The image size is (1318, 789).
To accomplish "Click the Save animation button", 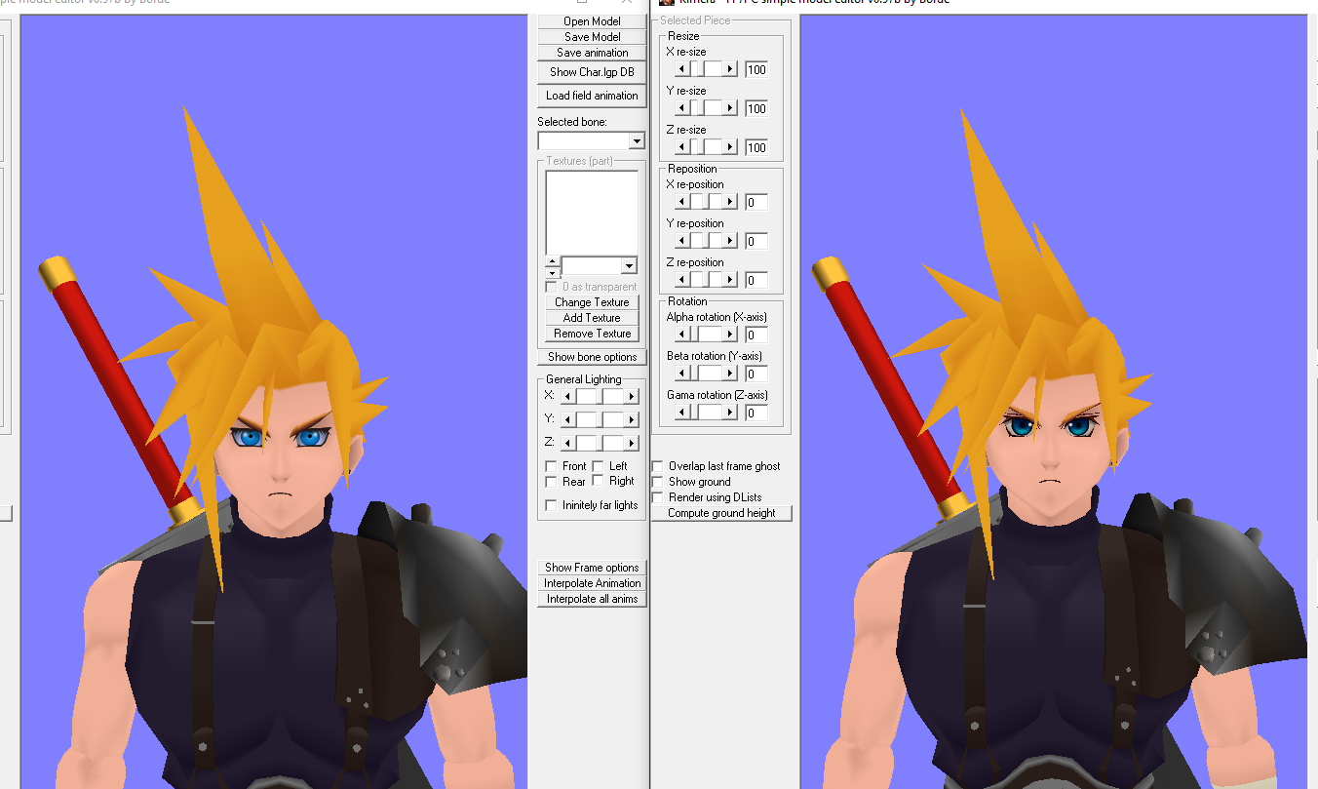I will tap(592, 53).
